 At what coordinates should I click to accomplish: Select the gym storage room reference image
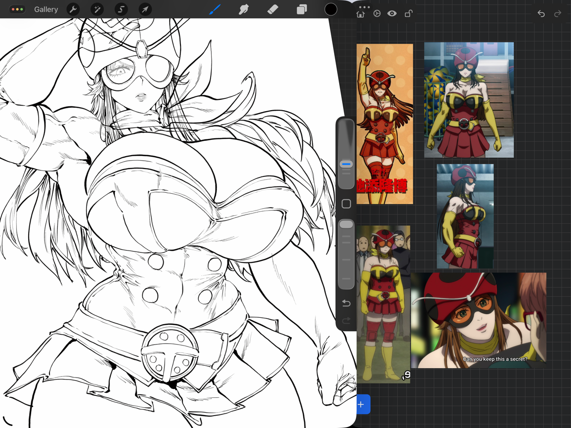point(469,100)
